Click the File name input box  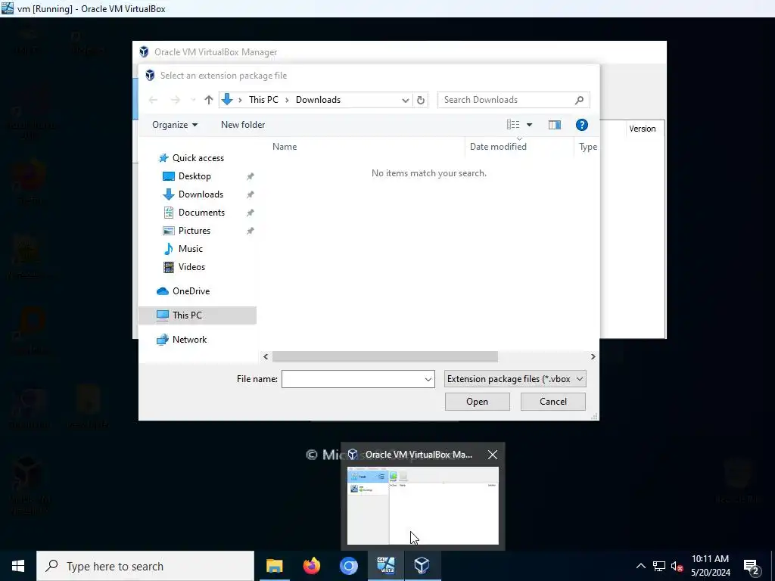(358, 379)
